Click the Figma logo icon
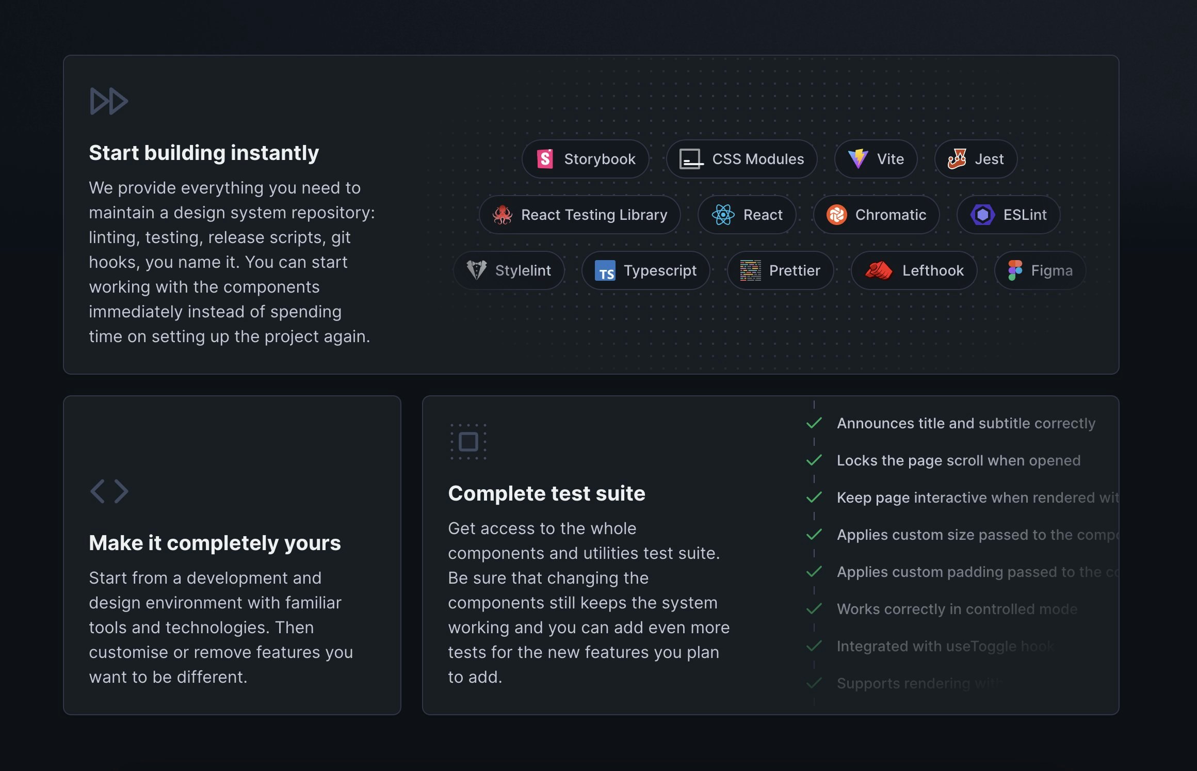Viewport: 1197px width, 771px height. 1015,270
